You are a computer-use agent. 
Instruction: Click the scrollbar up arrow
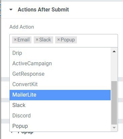(x=114, y=51)
